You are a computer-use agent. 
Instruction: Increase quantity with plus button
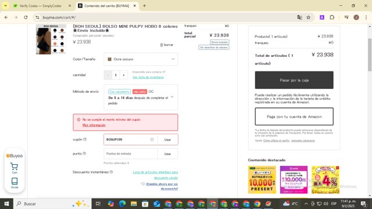click(x=124, y=75)
